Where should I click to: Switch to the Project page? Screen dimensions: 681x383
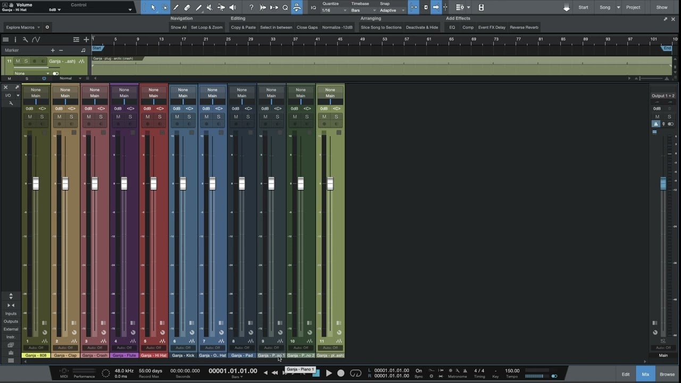point(633,7)
